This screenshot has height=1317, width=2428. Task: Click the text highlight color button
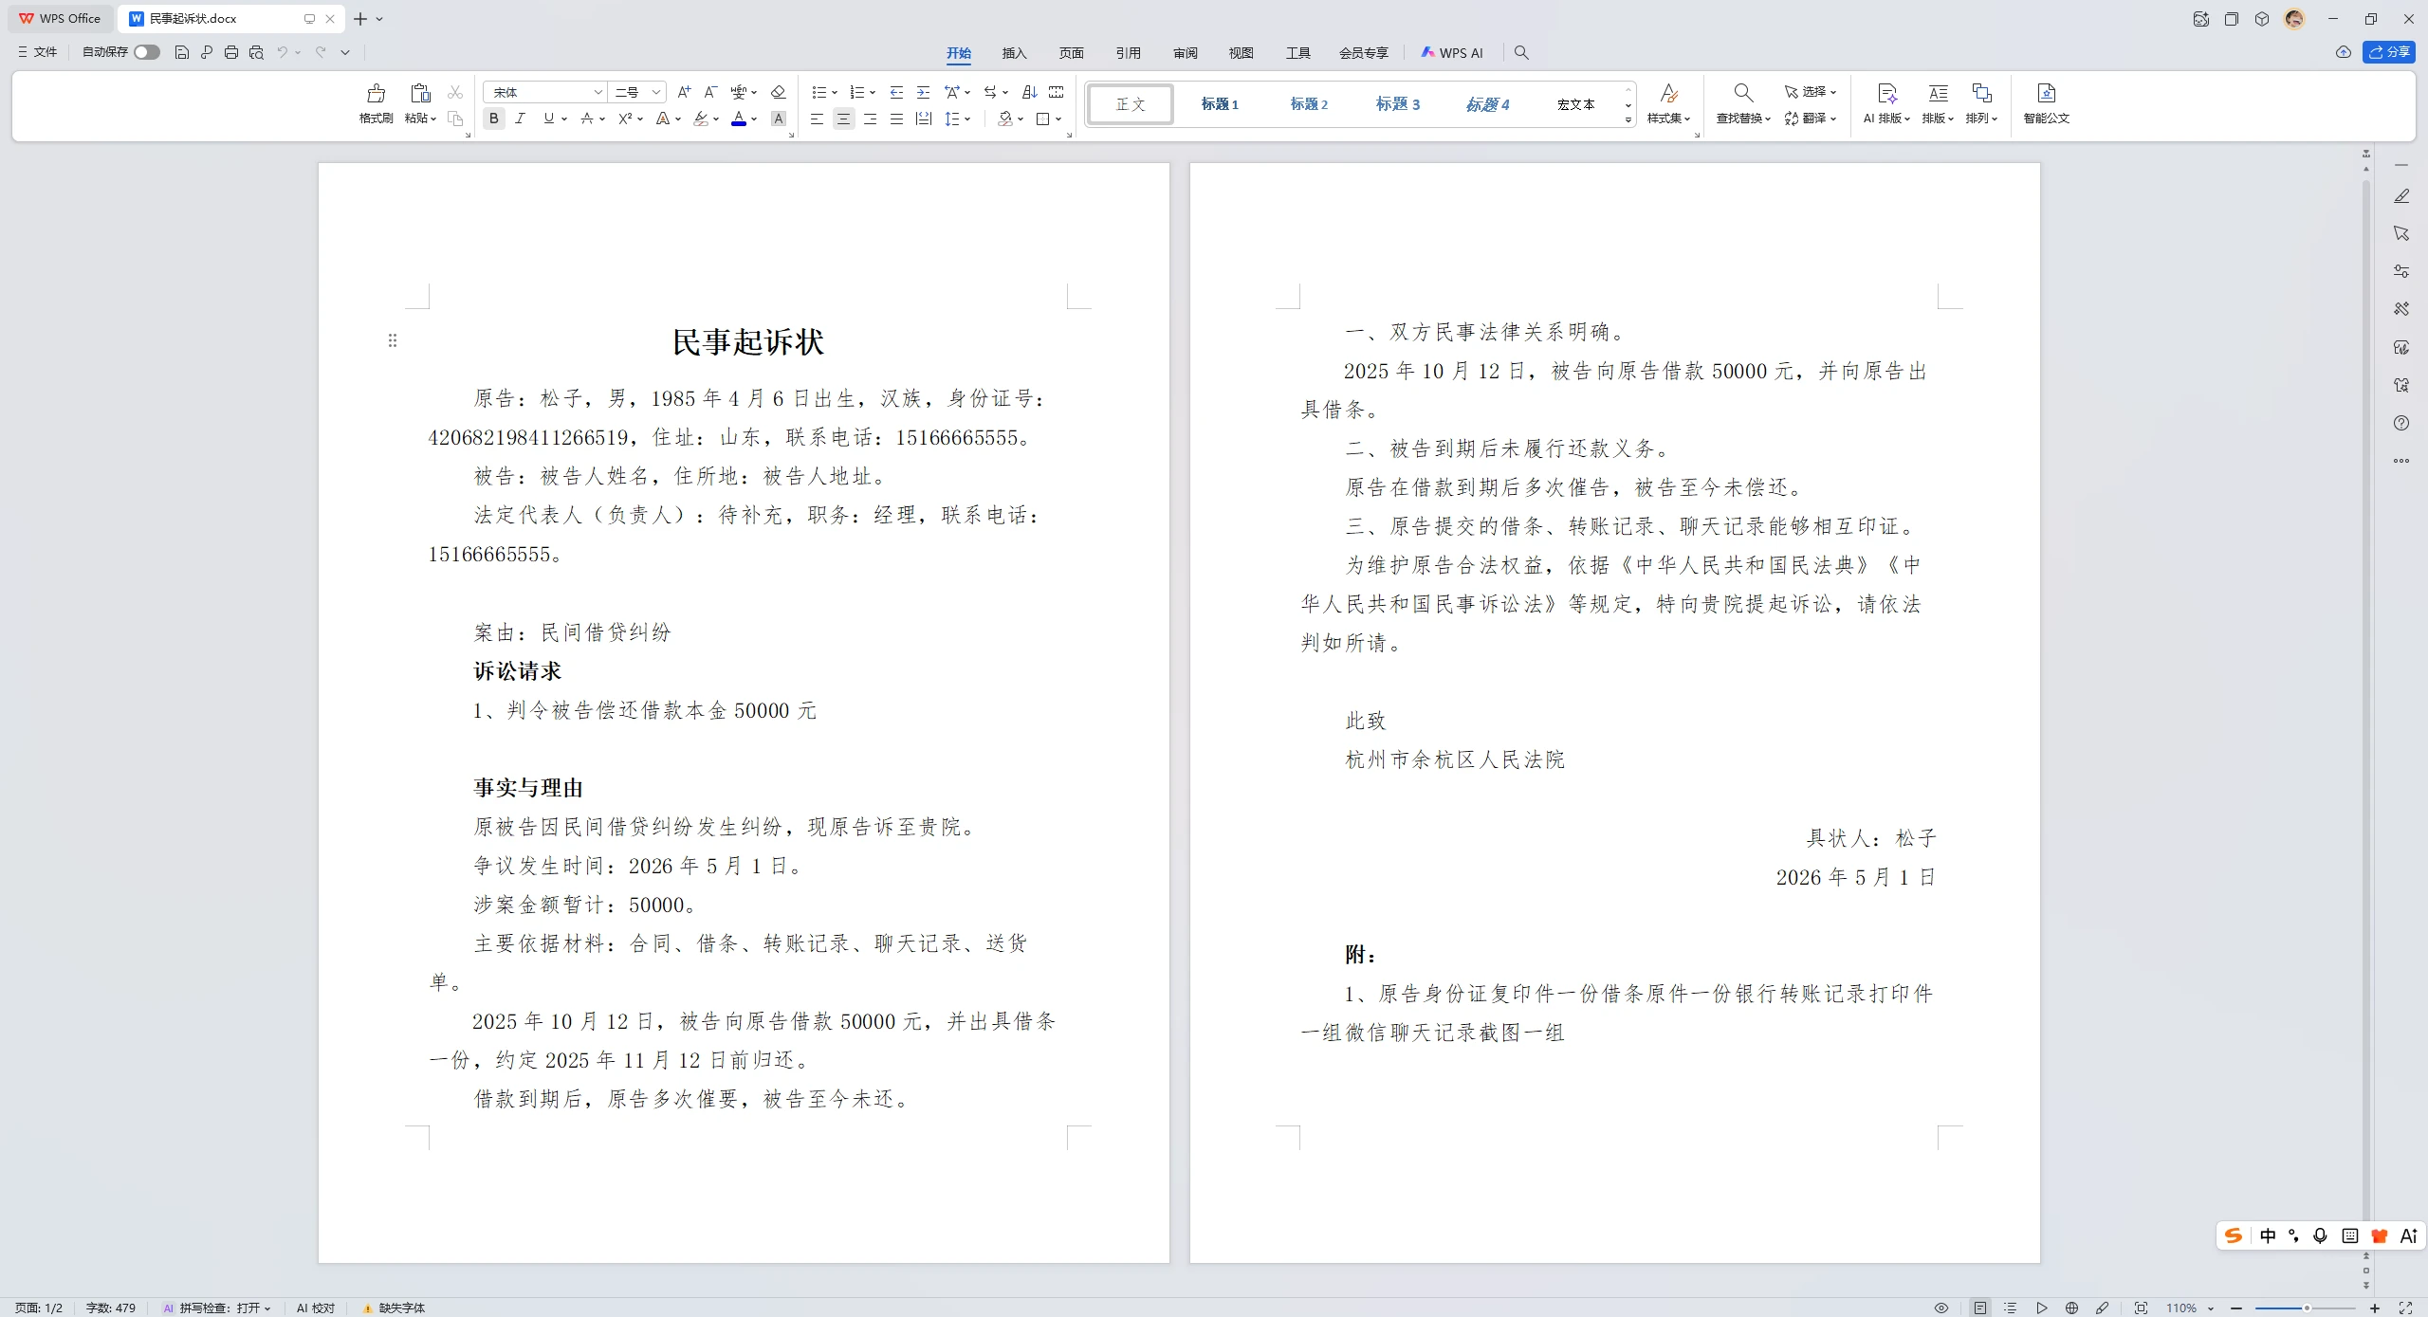tap(701, 119)
